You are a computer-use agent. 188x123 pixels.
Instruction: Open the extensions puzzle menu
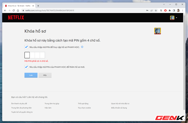pyautogui.click(x=170, y=11)
